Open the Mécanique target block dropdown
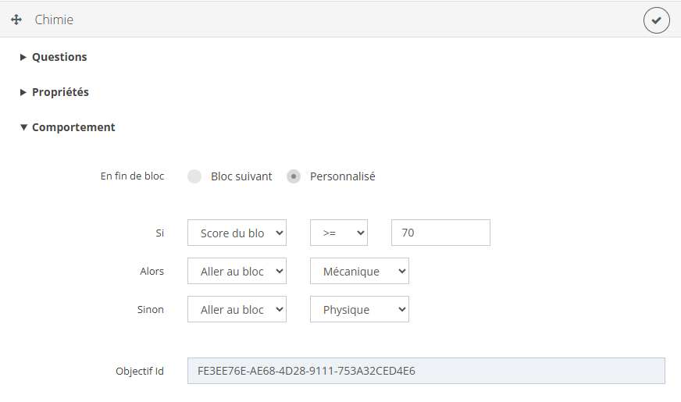 pos(359,271)
